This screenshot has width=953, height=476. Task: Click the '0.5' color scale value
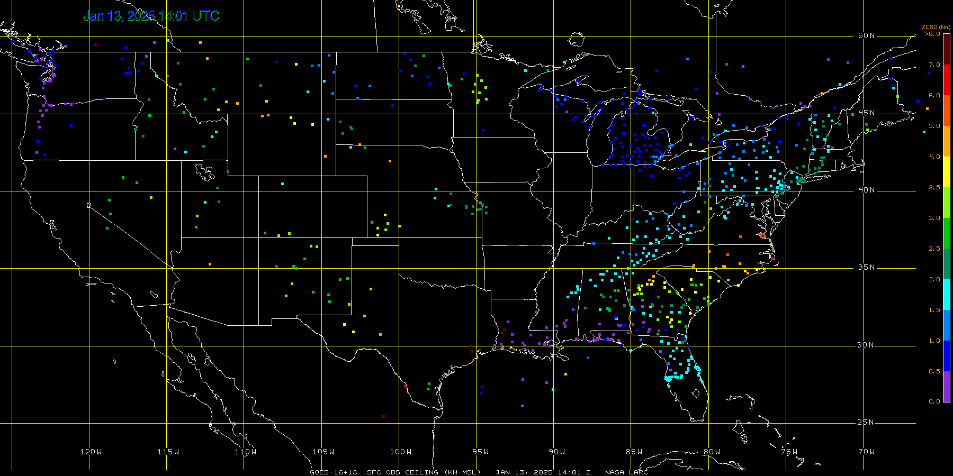pyautogui.click(x=934, y=371)
